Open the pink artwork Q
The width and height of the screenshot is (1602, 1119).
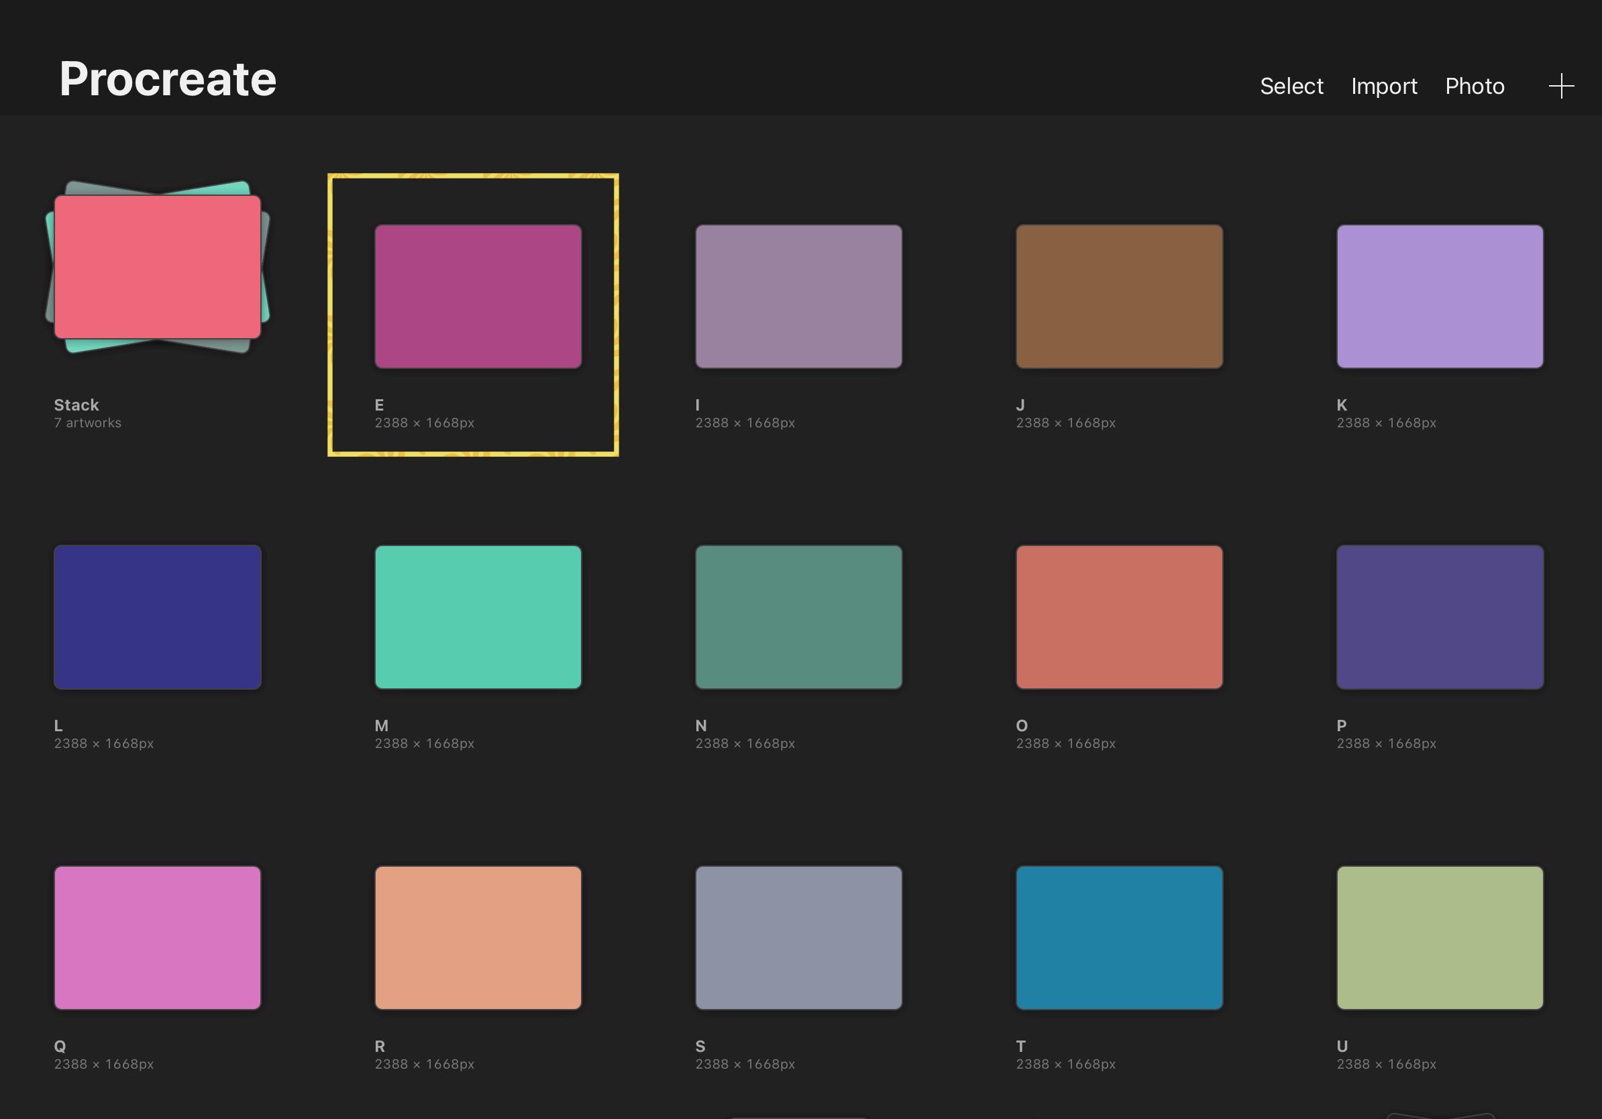pyautogui.click(x=158, y=938)
